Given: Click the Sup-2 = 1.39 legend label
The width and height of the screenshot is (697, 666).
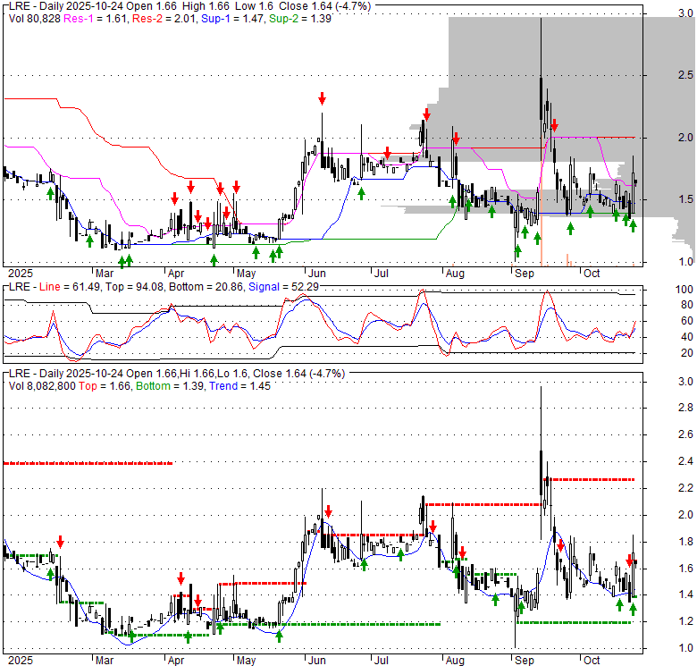Looking at the screenshot, I should pyautogui.click(x=300, y=18).
